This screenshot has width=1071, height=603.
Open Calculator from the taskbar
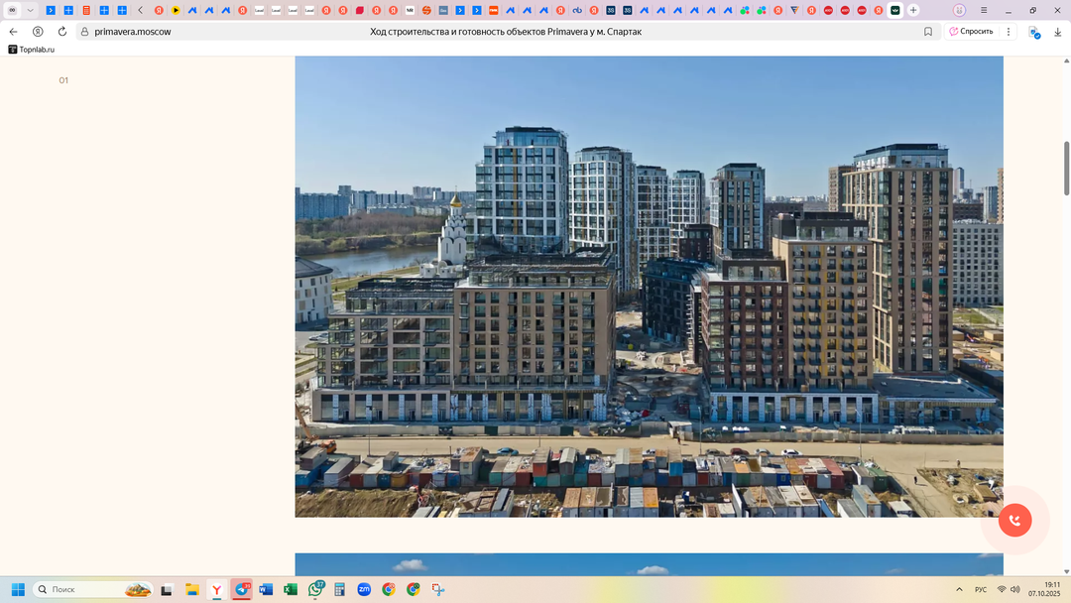pos(339,589)
